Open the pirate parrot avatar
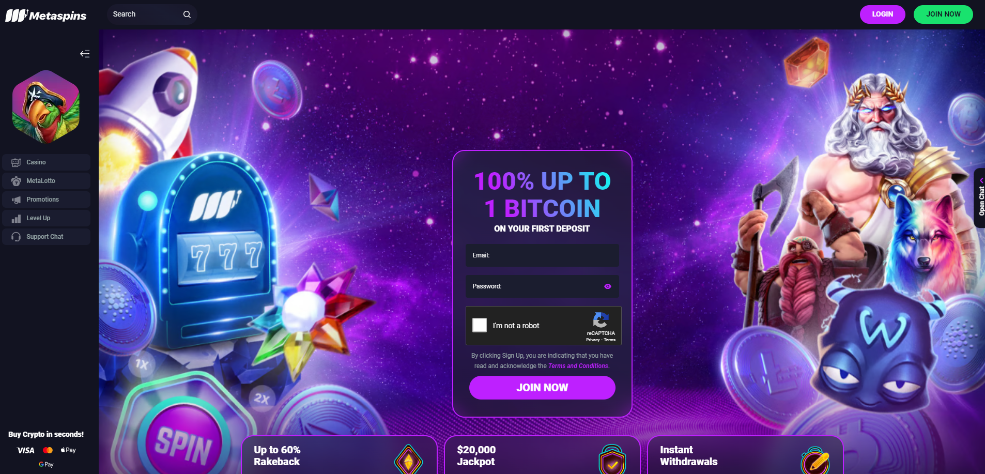The height and width of the screenshot is (474, 985). 46,107
